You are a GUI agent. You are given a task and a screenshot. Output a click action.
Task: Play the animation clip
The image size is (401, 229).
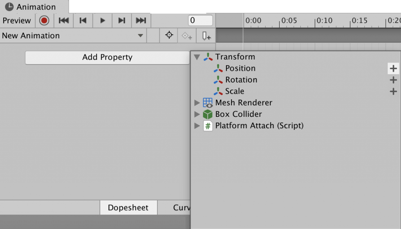coord(102,21)
